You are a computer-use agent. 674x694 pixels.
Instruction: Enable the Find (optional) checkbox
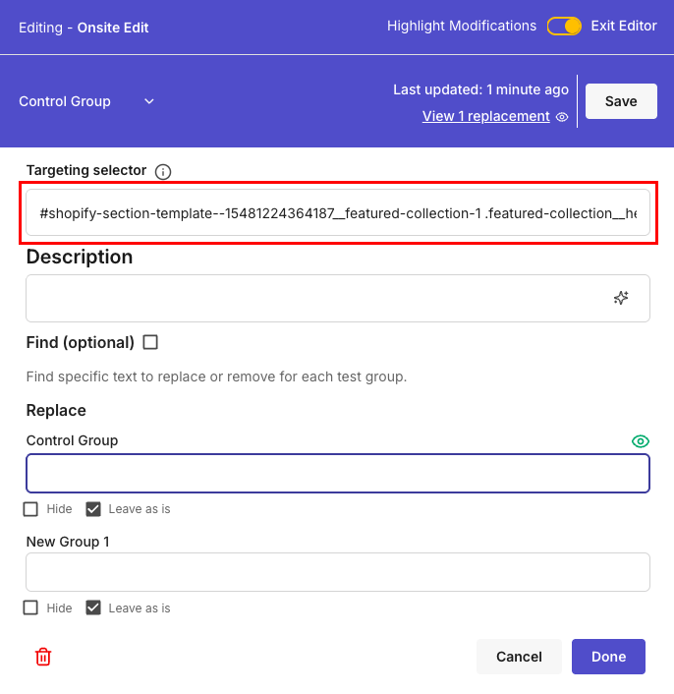click(150, 342)
